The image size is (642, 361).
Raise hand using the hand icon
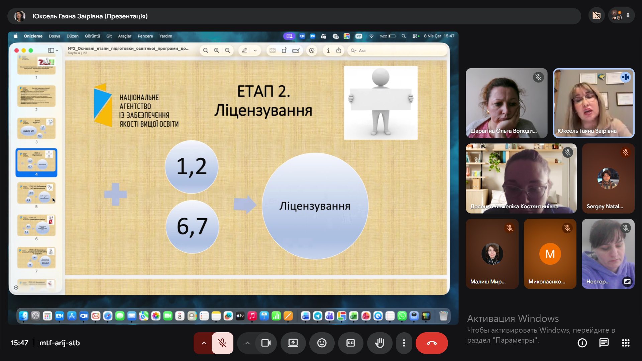pos(380,343)
